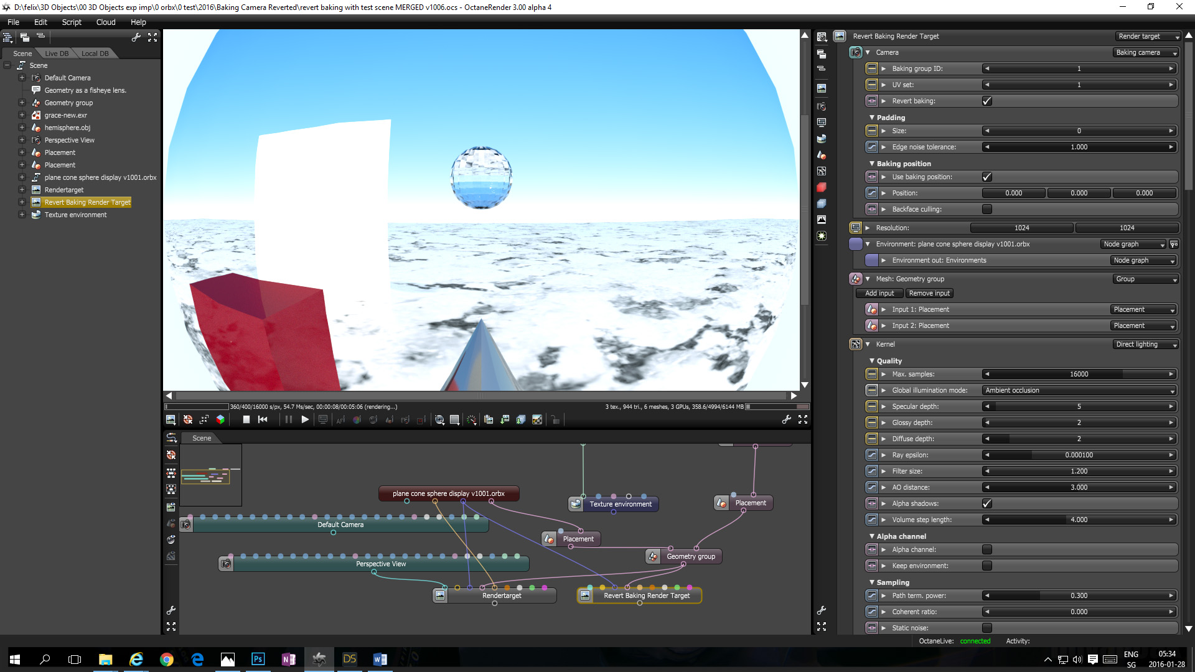The image size is (1195, 672).
Task: Stop the render with the stop button
Action: point(246,420)
